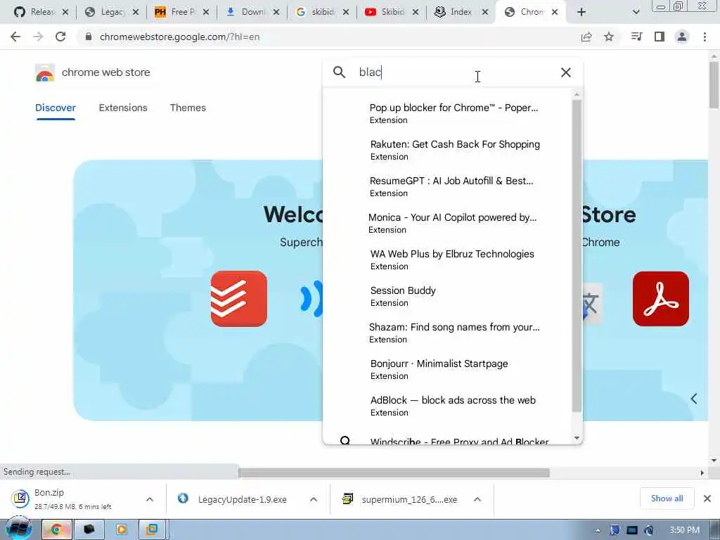Click the suggestions list scroll-up arrow
The width and height of the screenshot is (720, 540).
(x=577, y=94)
